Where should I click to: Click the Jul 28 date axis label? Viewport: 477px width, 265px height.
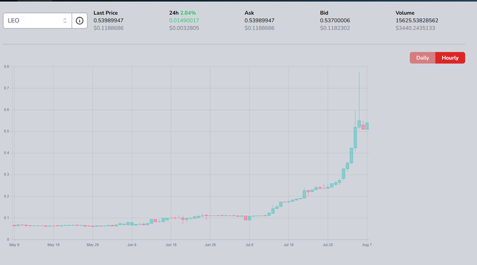(328, 245)
